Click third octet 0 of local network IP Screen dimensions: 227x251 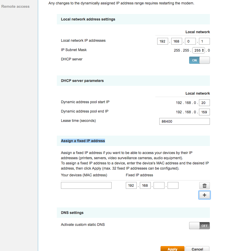[190, 41]
